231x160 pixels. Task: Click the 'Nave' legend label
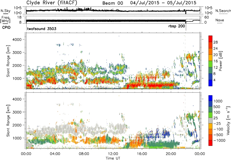point(220,20)
